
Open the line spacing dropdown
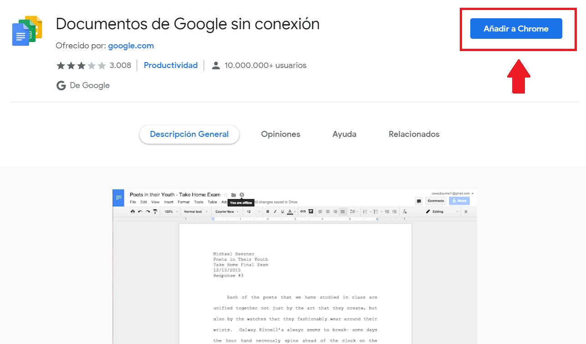click(354, 212)
